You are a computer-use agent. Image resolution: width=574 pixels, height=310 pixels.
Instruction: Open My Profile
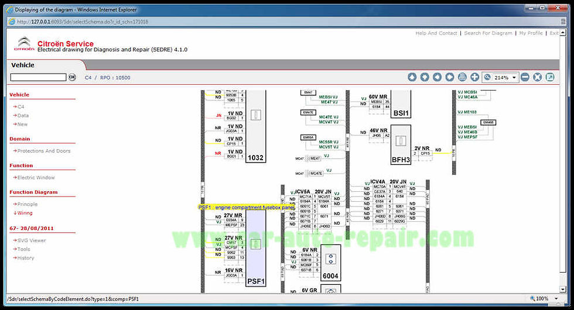click(531, 33)
